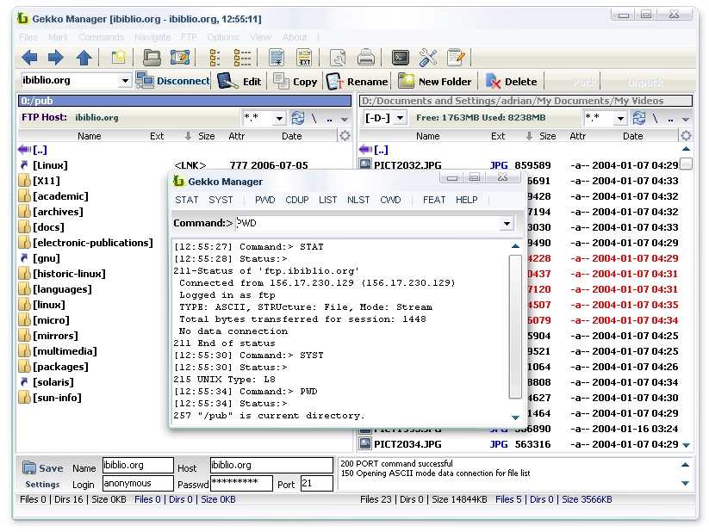The image size is (709, 532).
Task: Go to parent directory in the right panel
Action: pyautogui.click(x=670, y=120)
